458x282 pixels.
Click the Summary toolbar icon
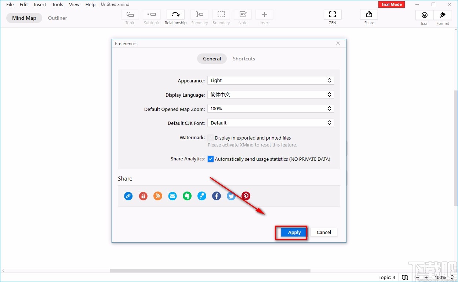pos(199,15)
